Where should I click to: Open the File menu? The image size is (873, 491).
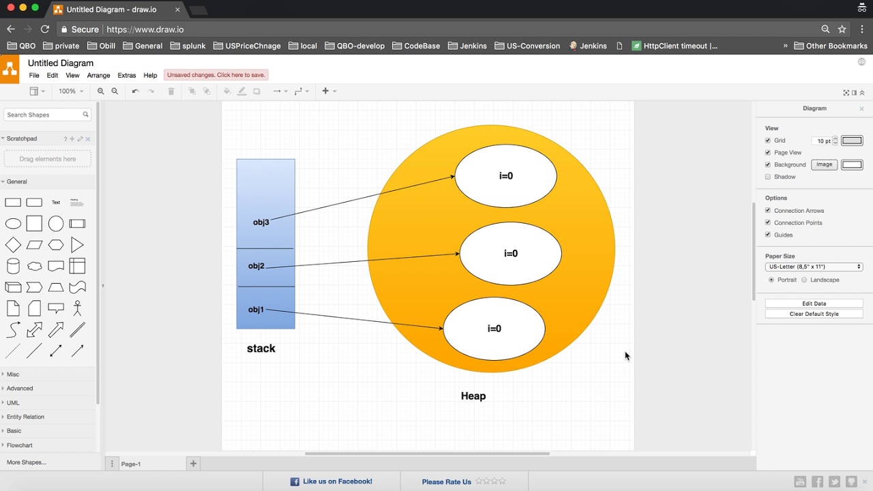click(34, 76)
